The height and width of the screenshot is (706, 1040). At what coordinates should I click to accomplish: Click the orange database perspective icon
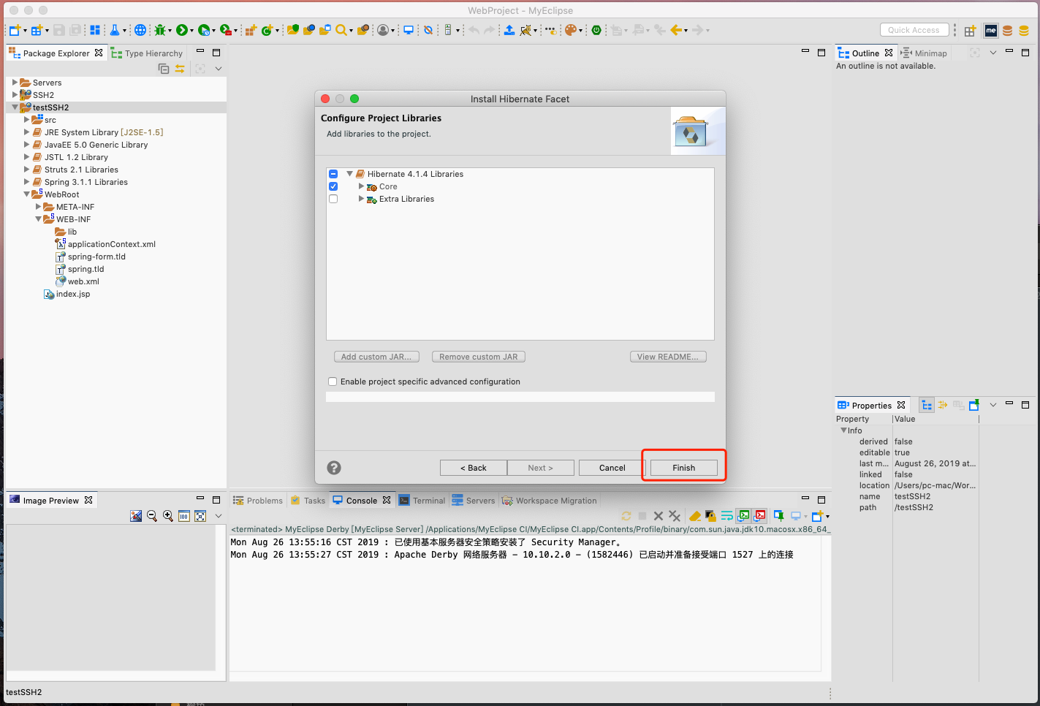1008,31
